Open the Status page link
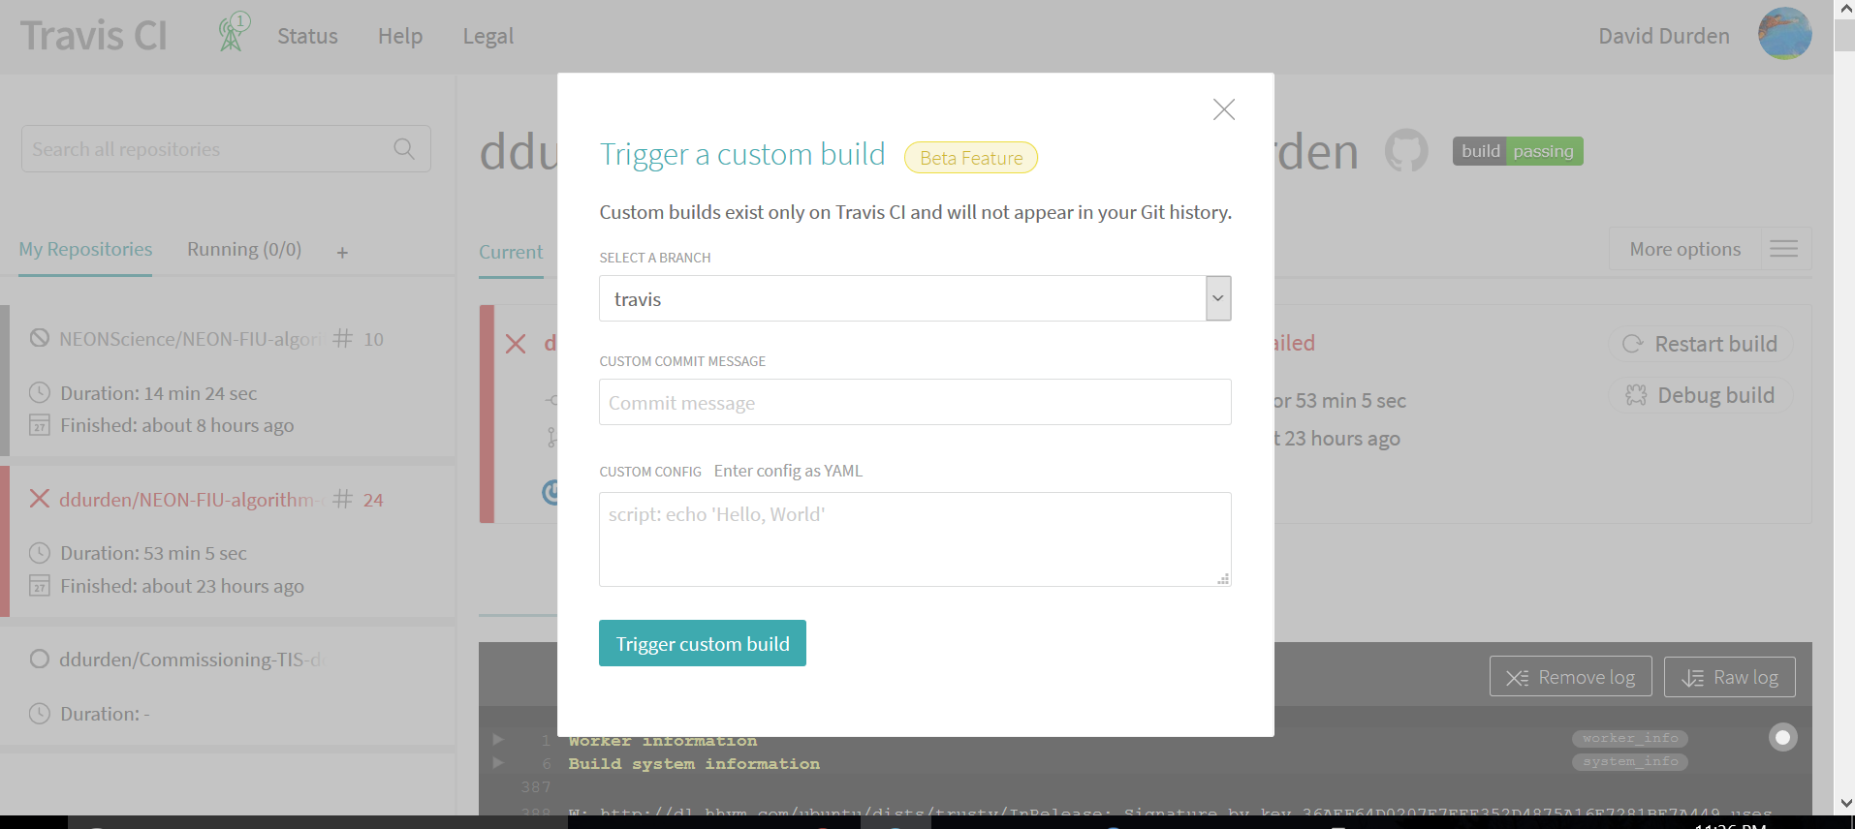This screenshot has height=829, width=1855. click(307, 36)
